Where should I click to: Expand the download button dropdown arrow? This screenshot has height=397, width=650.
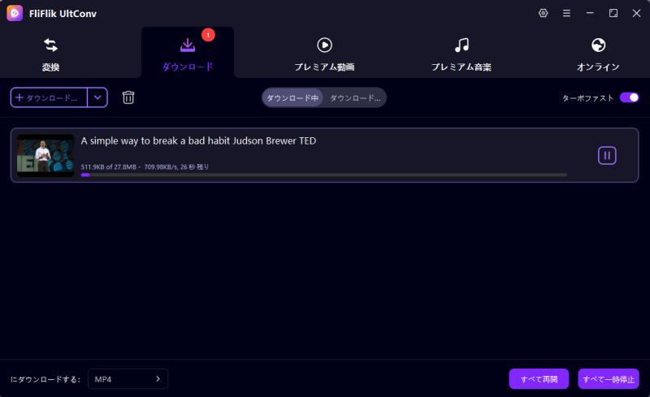pyautogui.click(x=97, y=97)
